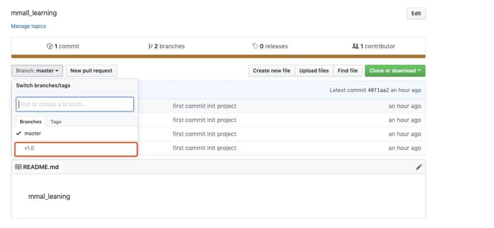Screen dimensions: 494x228
Task: Click the contributors people icon
Action: tap(355, 46)
